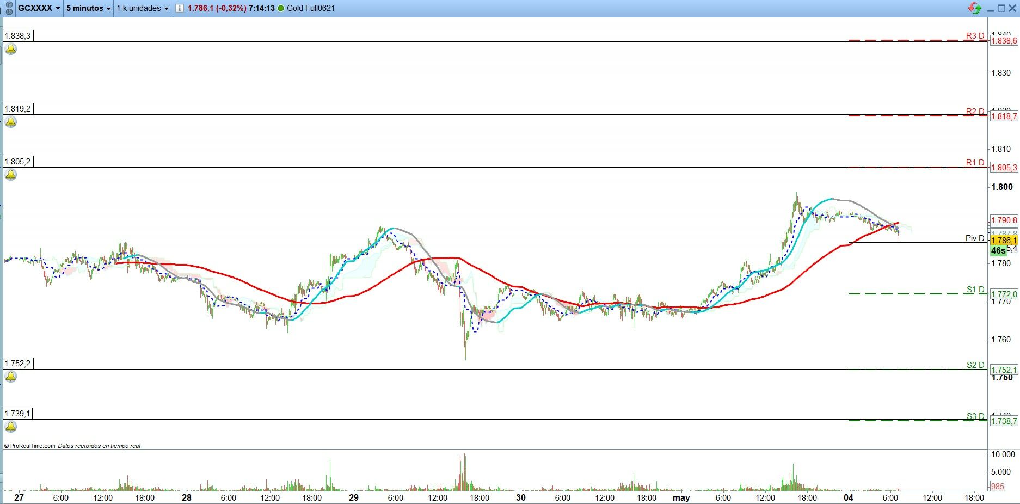Click the R3 D pivot label
The image size is (1020, 504).
(x=975, y=36)
